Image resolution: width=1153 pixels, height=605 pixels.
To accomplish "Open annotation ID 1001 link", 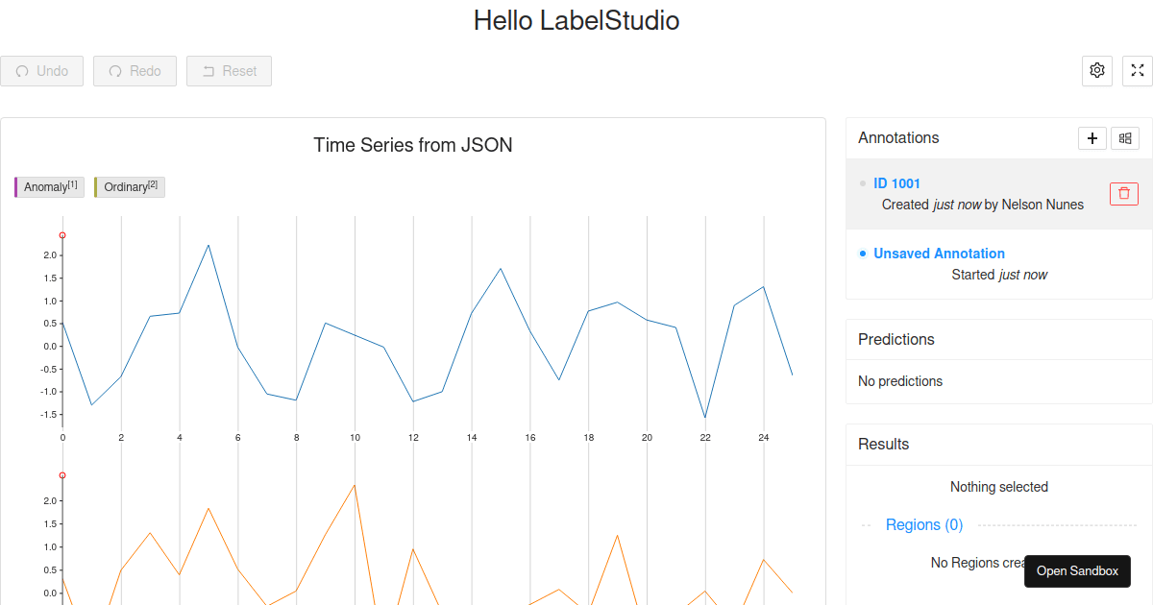I will click(896, 182).
